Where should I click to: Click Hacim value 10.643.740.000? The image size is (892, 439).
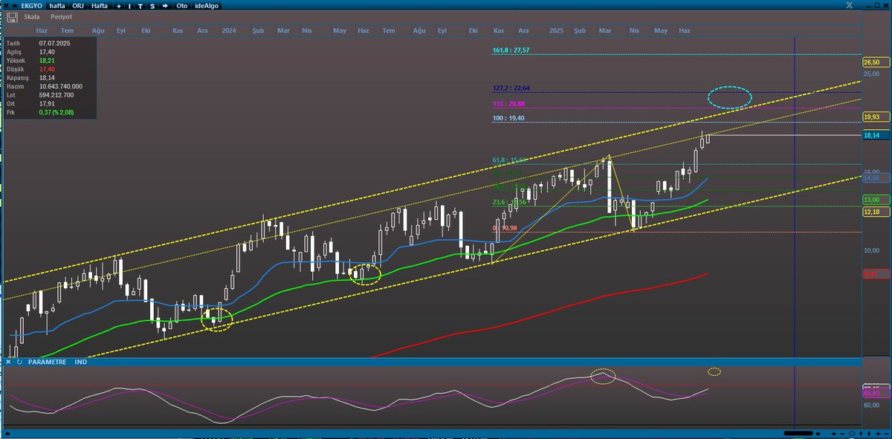pos(61,86)
